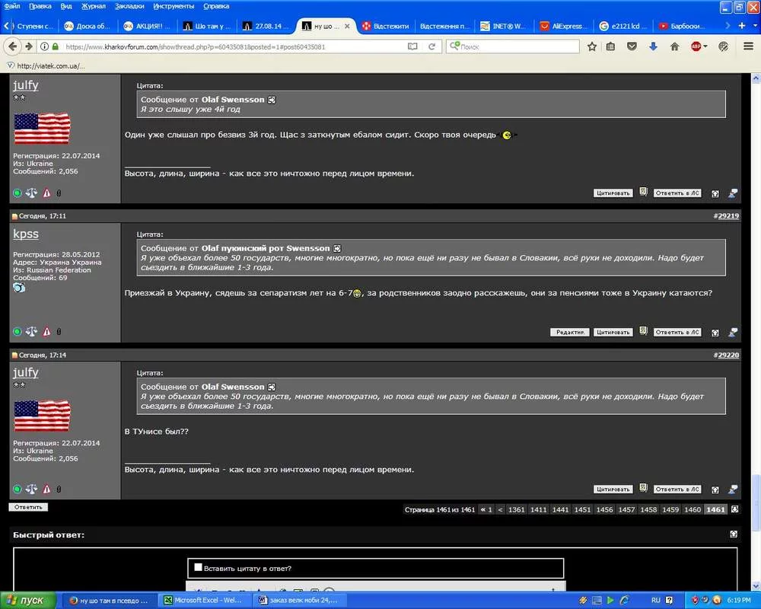The width and height of the screenshot is (761, 609).
Task: Open the Файл menu
Action: coord(12,6)
